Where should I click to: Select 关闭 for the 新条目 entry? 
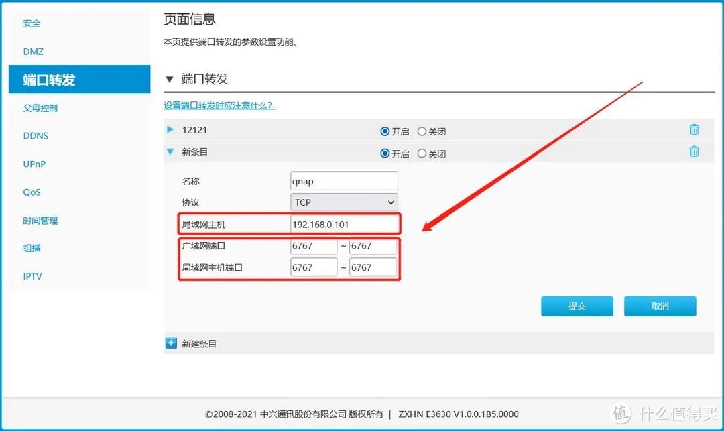(x=423, y=153)
